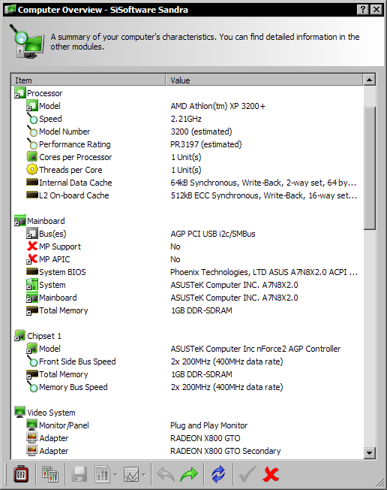Click scrollbar down arrow
Viewport: 387px width, 490px height.
click(370, 452)
